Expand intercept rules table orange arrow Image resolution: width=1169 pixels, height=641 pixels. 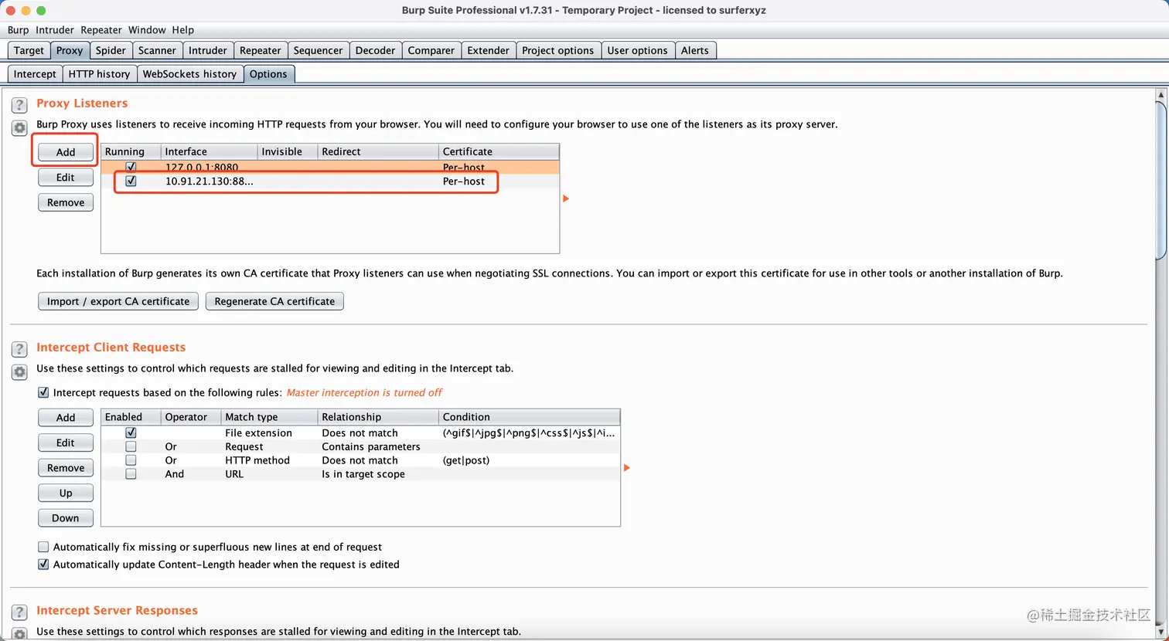[x=627, y=467]
